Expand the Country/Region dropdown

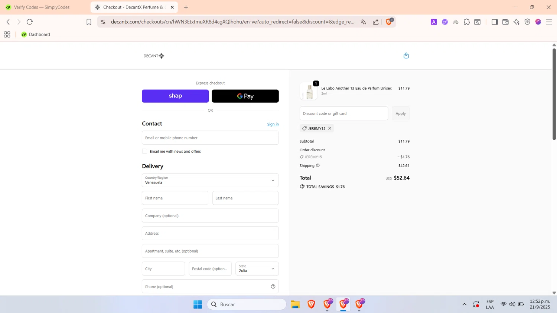click(210, 180)
